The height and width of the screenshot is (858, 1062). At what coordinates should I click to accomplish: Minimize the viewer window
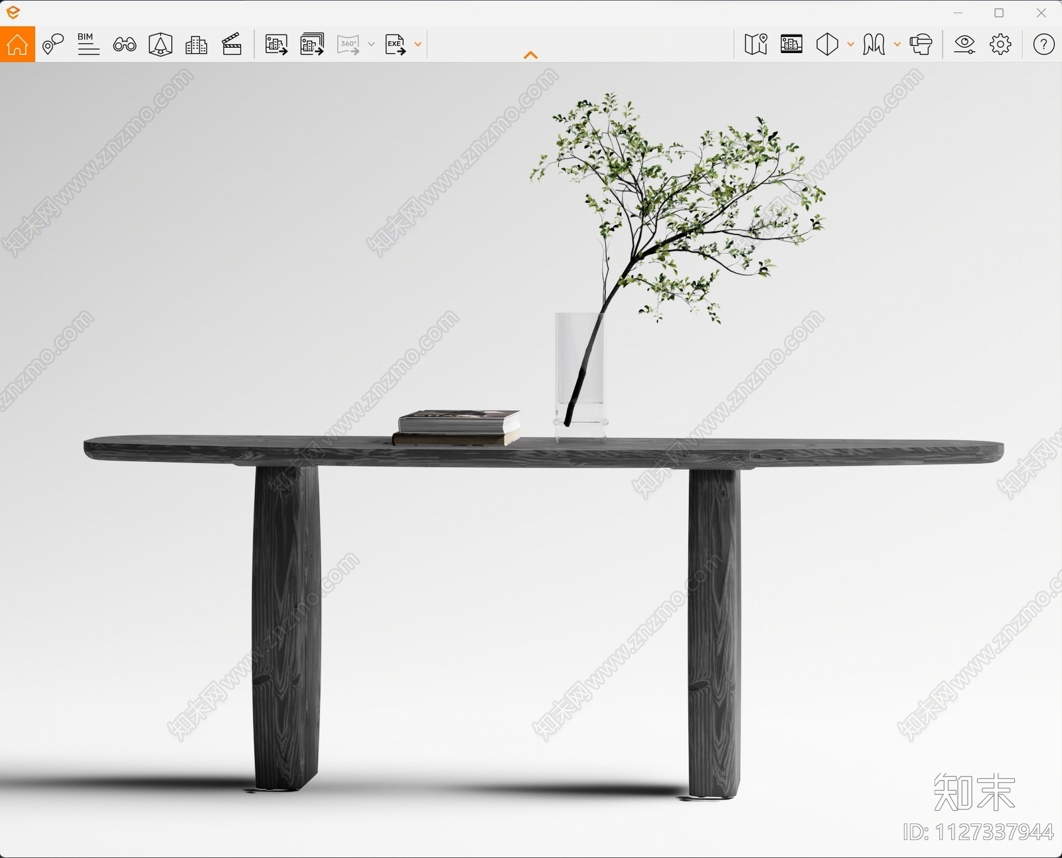tap(958, 13)
